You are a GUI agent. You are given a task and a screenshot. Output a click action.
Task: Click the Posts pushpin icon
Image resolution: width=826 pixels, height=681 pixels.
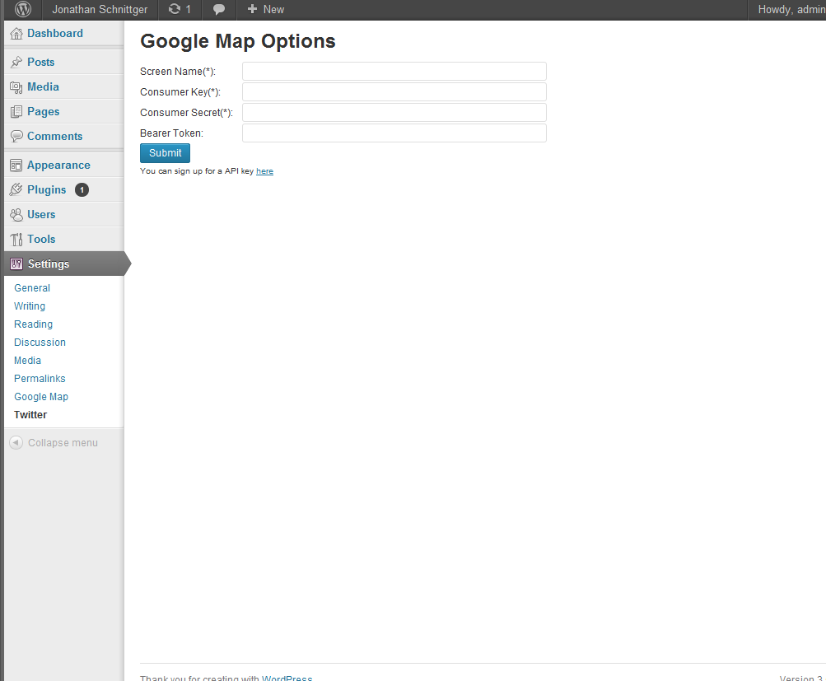pyautogui.click(x=16, y=62)
